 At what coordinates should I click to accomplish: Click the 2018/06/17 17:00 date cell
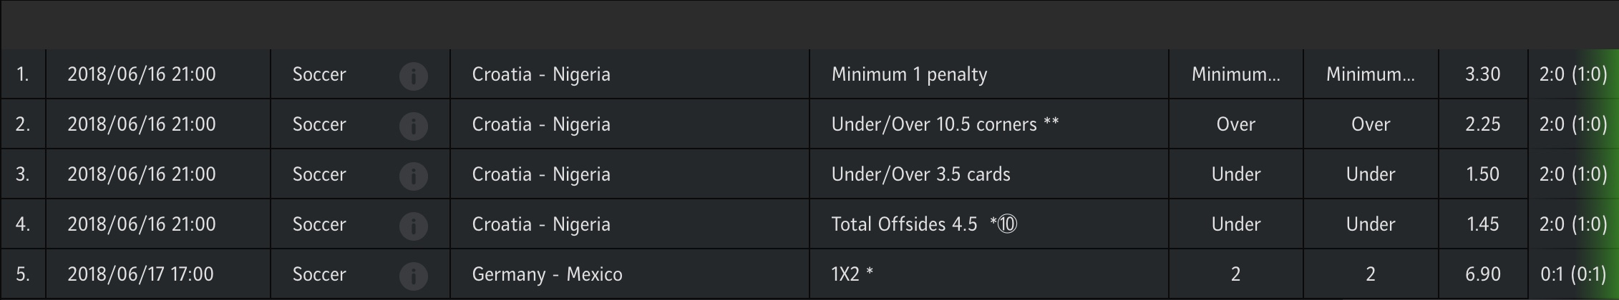coord(140,274)
